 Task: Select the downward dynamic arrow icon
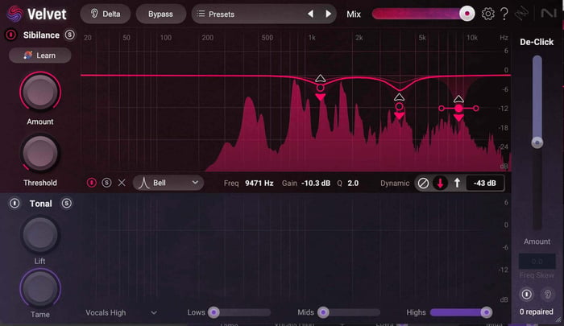point(440,183)
